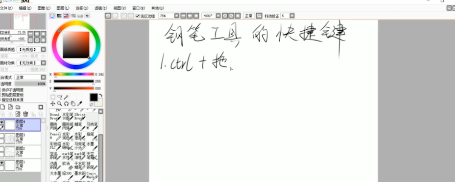Select the move tool
The height and width of the screenshot is (182, 455).
53,103
